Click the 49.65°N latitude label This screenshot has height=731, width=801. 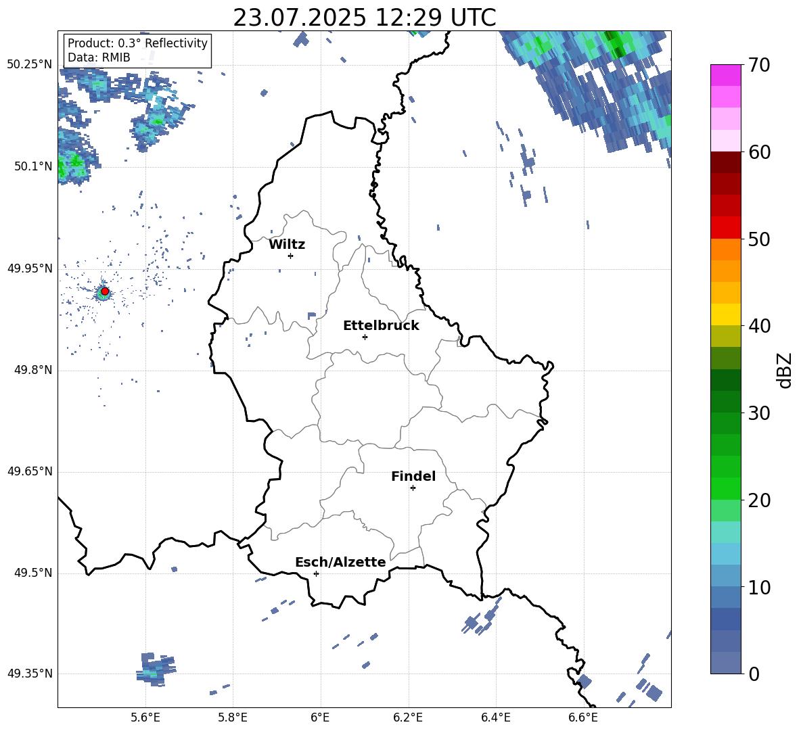[x=30, y=471]
